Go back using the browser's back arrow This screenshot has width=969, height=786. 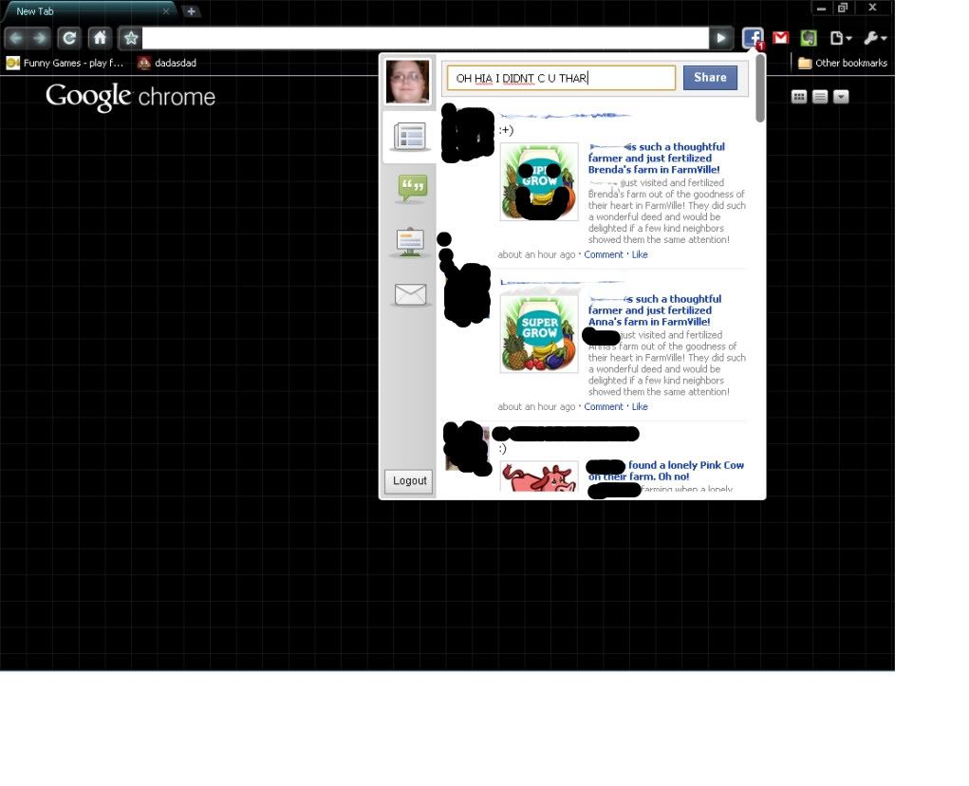[16, 38]
